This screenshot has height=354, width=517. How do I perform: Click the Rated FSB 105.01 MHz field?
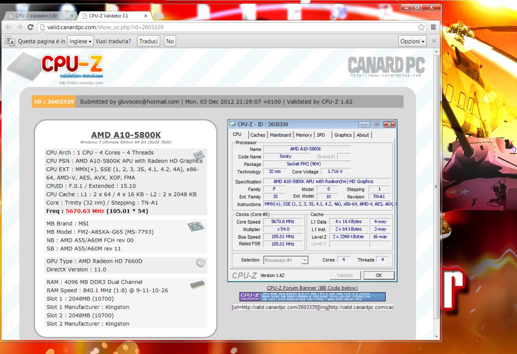tap(283, 244)
